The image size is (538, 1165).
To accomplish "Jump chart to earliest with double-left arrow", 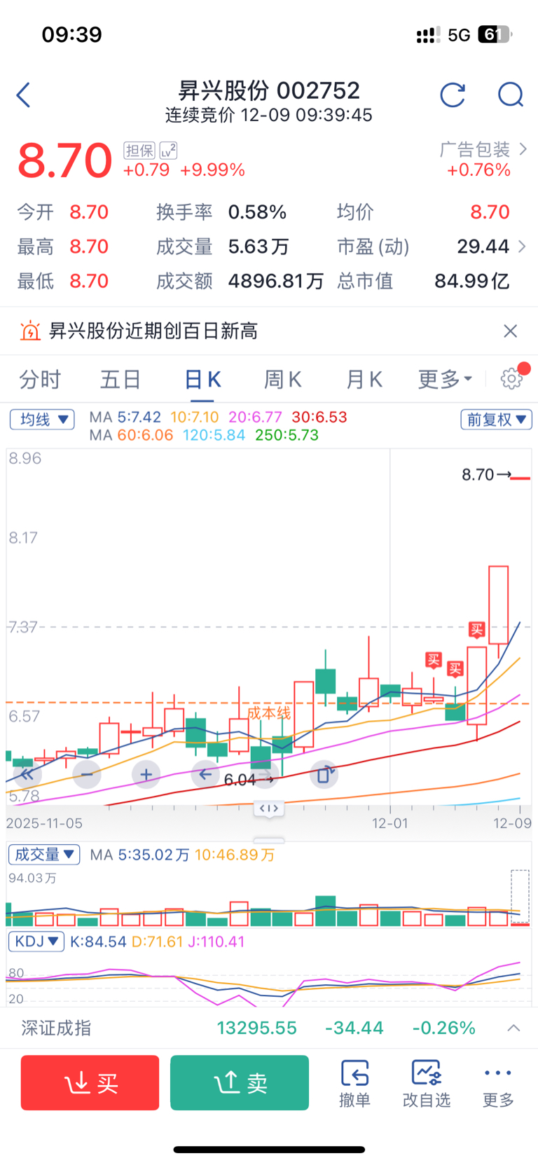I will (27, 774).
